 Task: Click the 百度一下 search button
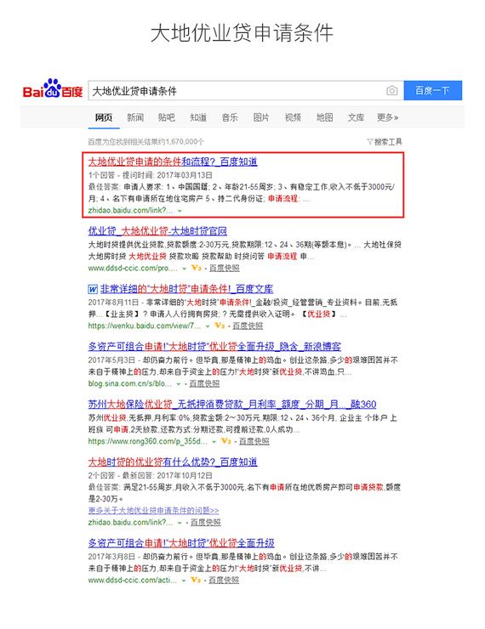(433, 91)
